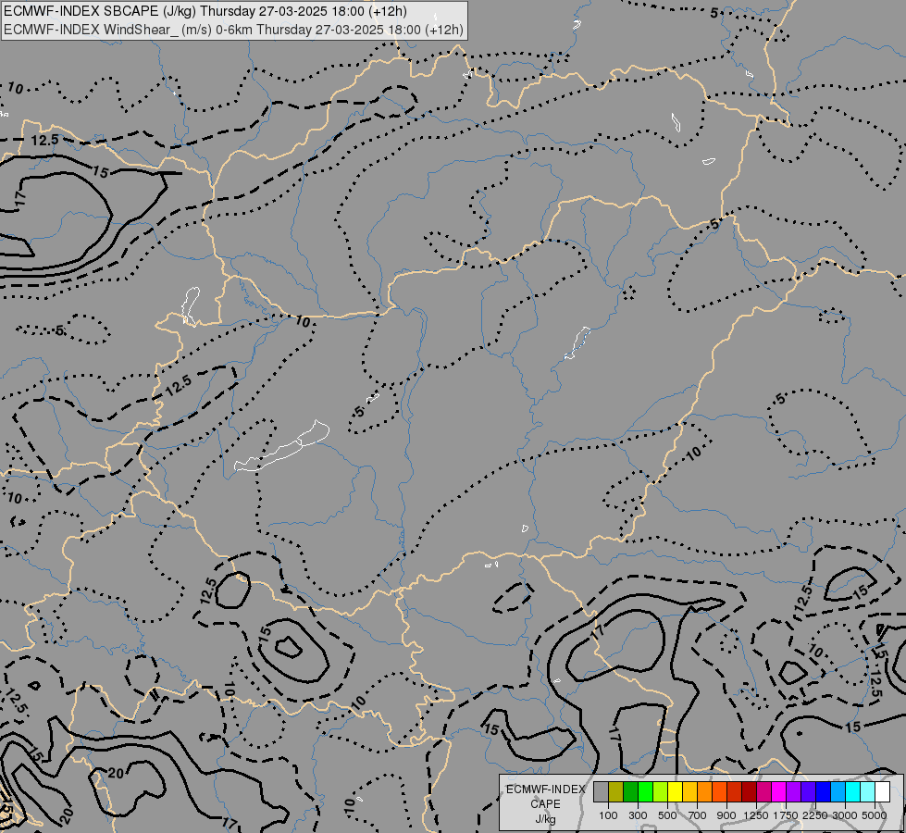Screen dimensions: 906x833
Task: Click the CAPE text in the legend box
Action: 545,804
